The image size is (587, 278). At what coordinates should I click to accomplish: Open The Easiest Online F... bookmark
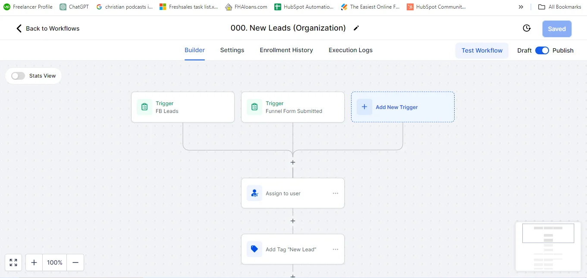tap(370, 7)
